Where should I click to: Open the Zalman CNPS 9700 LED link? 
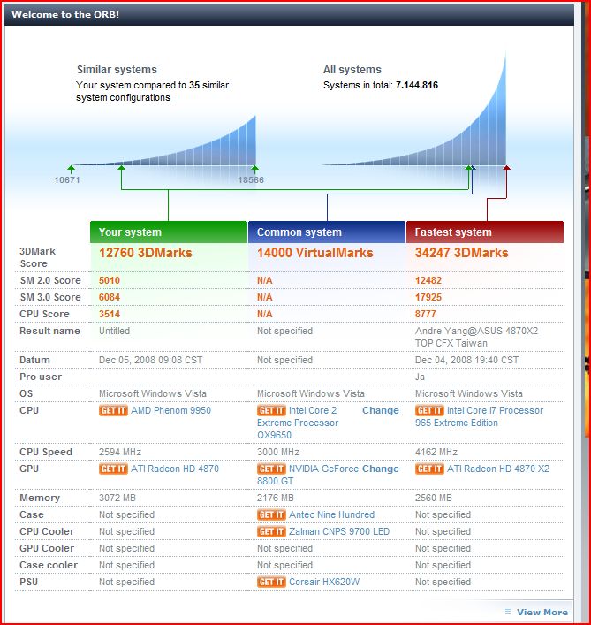pyautogui.click(x=339, y=531)
